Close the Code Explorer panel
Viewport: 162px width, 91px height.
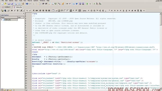tap(24, 13)
